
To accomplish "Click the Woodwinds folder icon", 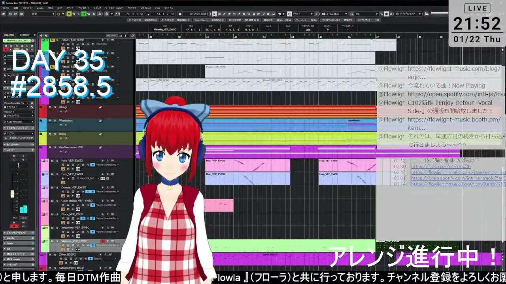I will (41, 121).
